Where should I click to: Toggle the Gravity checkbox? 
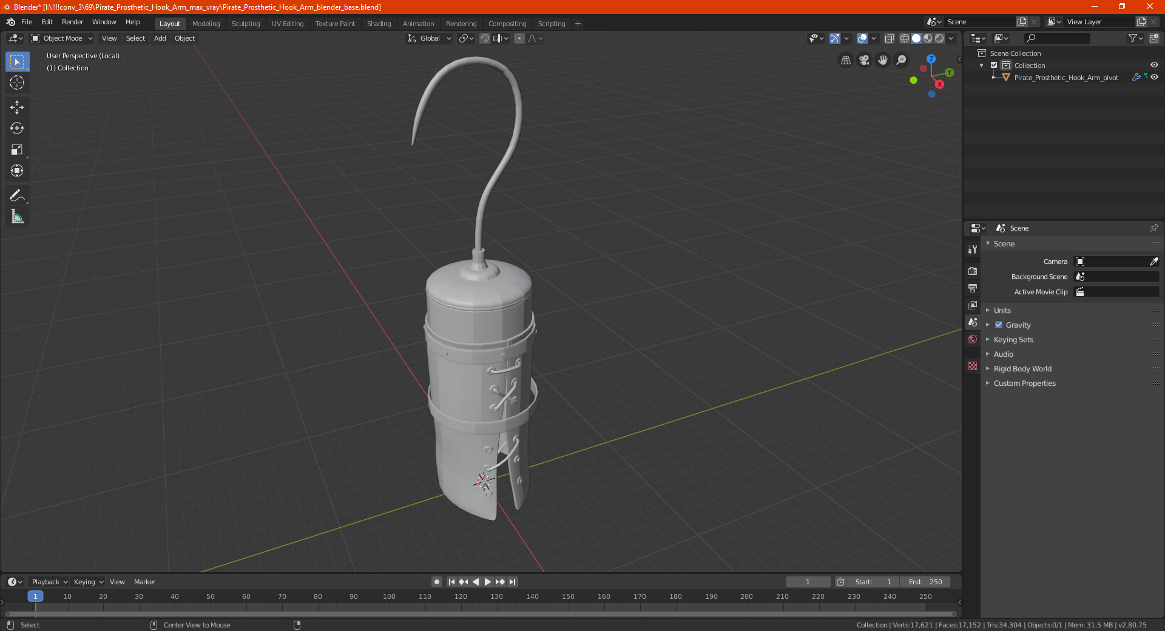[x=999, y=325]
